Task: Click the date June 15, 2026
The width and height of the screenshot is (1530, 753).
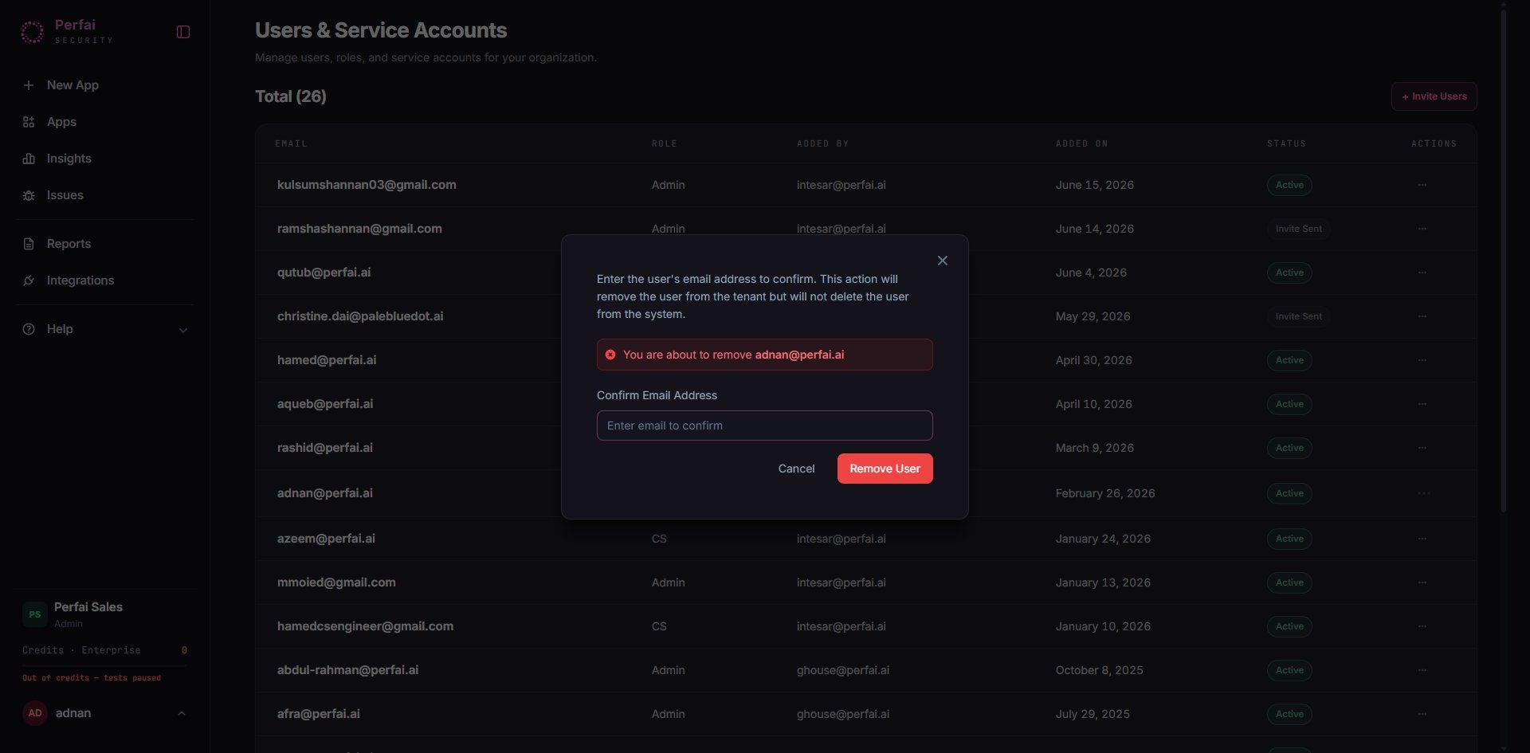Action: (x=1094, y=185)
